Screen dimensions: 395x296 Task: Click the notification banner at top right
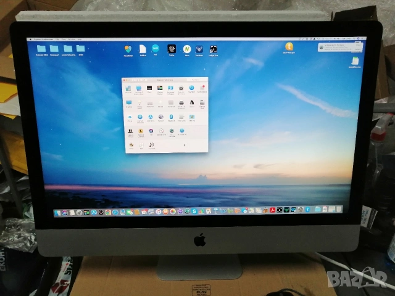[x=340, y=47]
